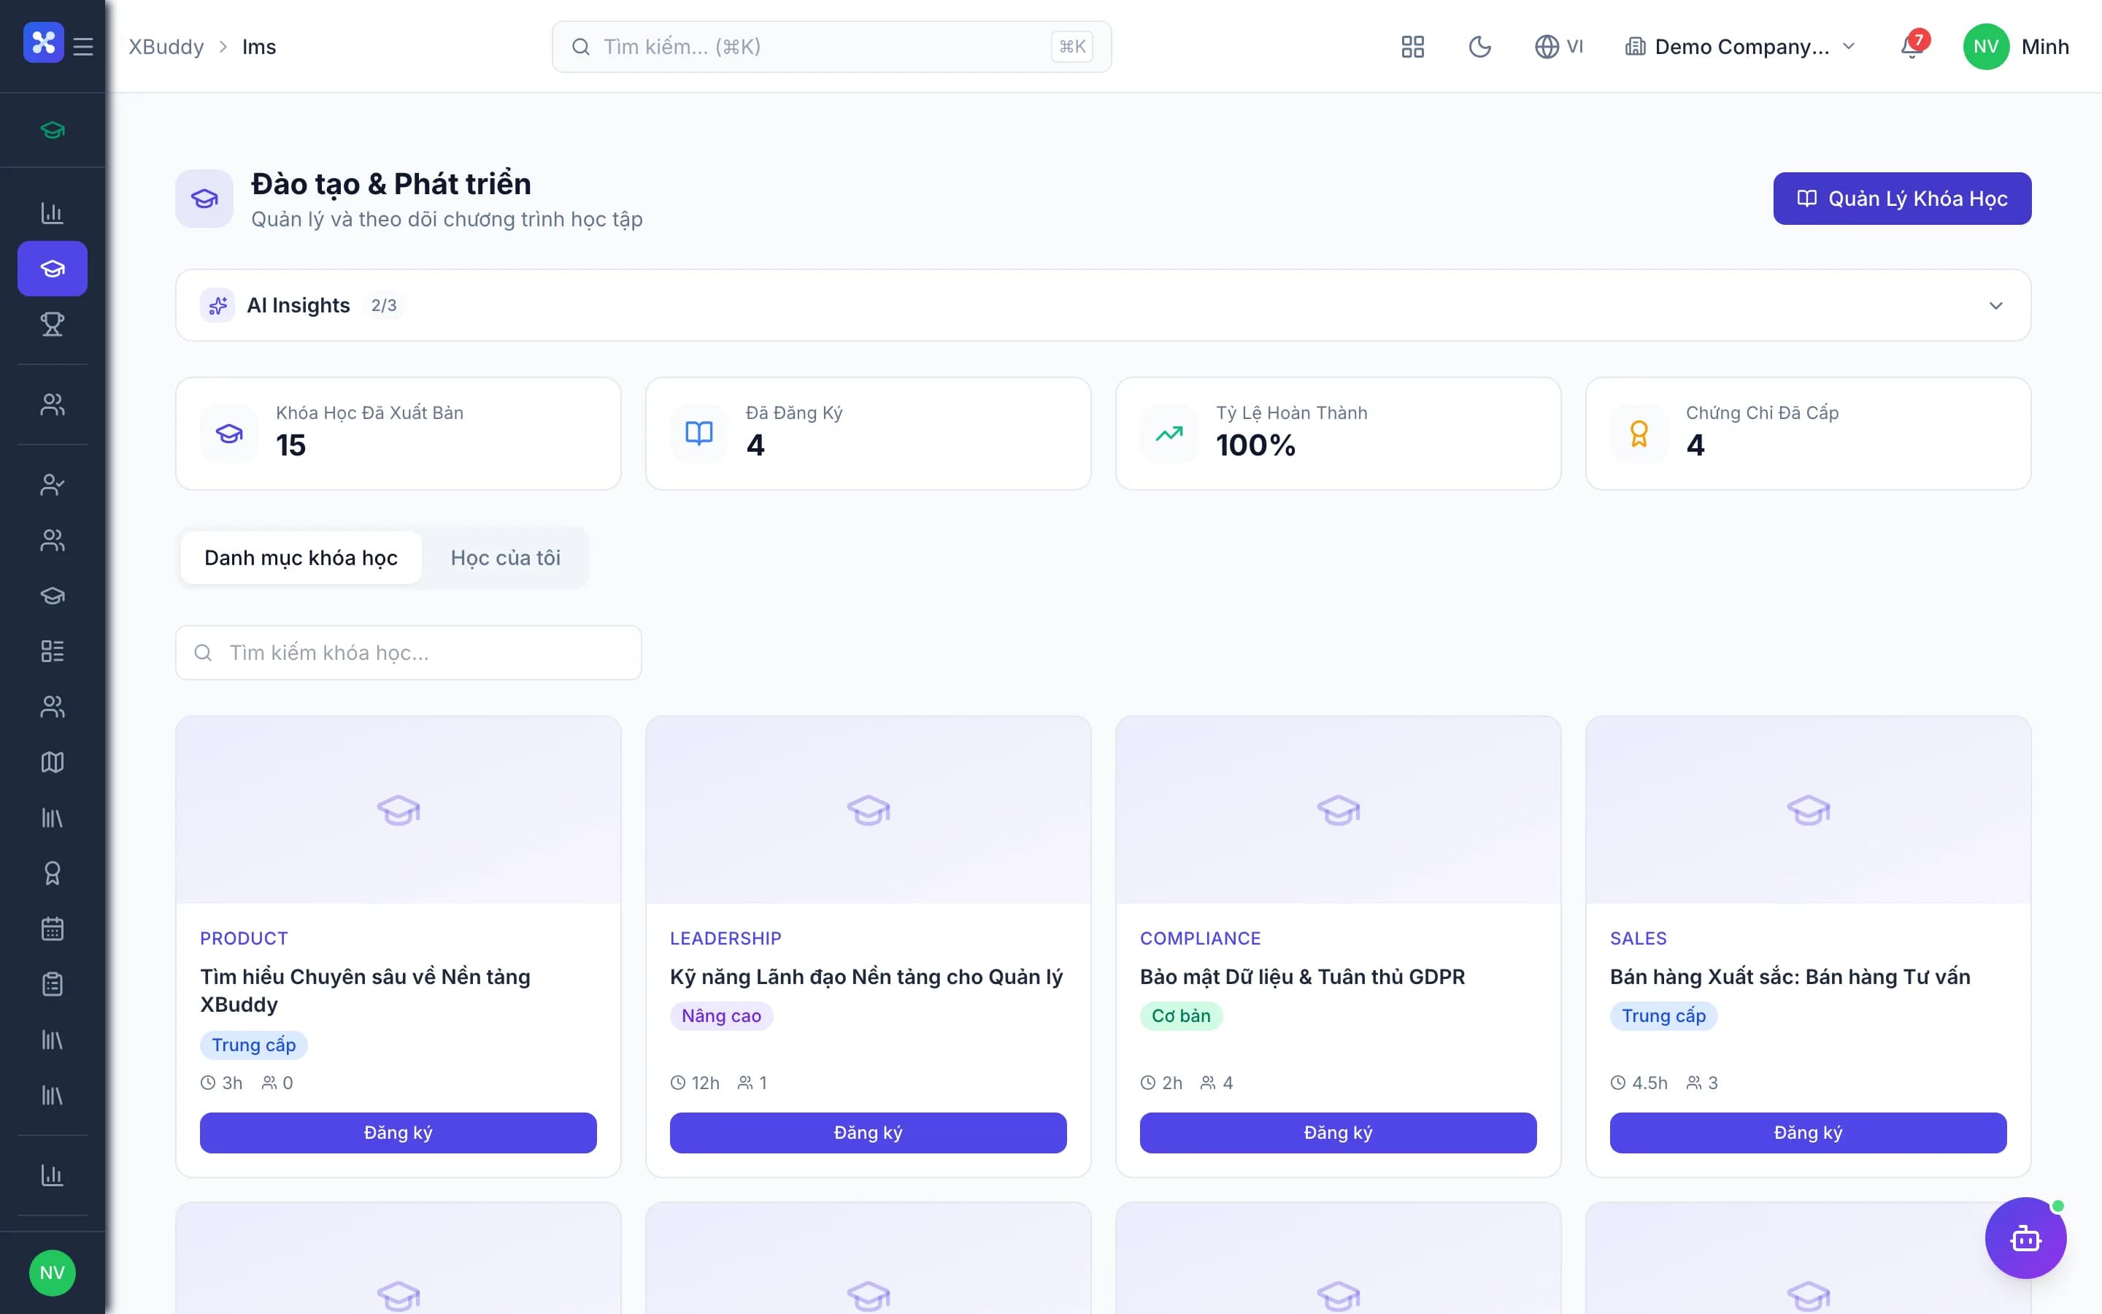Screen dimensions: 2102x1314
Task: Click the AI Insights sparkle icon
Action: coord(217,305)
